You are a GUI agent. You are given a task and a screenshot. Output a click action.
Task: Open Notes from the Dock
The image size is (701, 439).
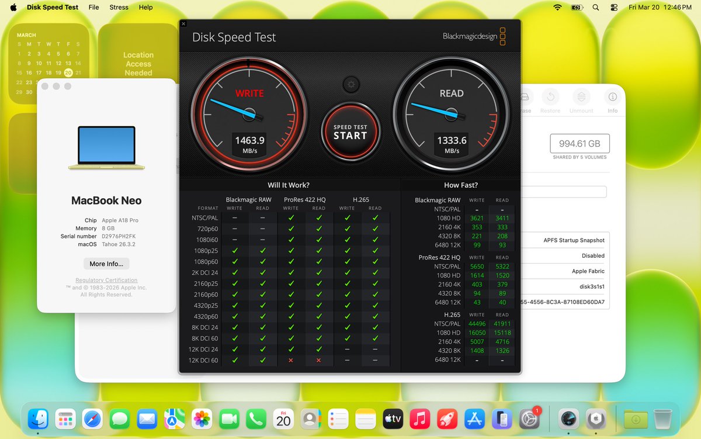click(365, 419)
